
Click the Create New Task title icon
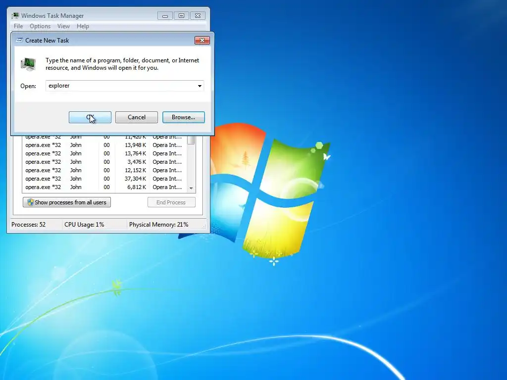coord(19,41)
